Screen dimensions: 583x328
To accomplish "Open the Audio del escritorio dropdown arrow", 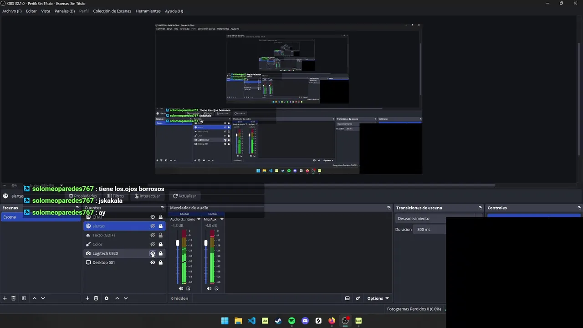I will [199, 220].
